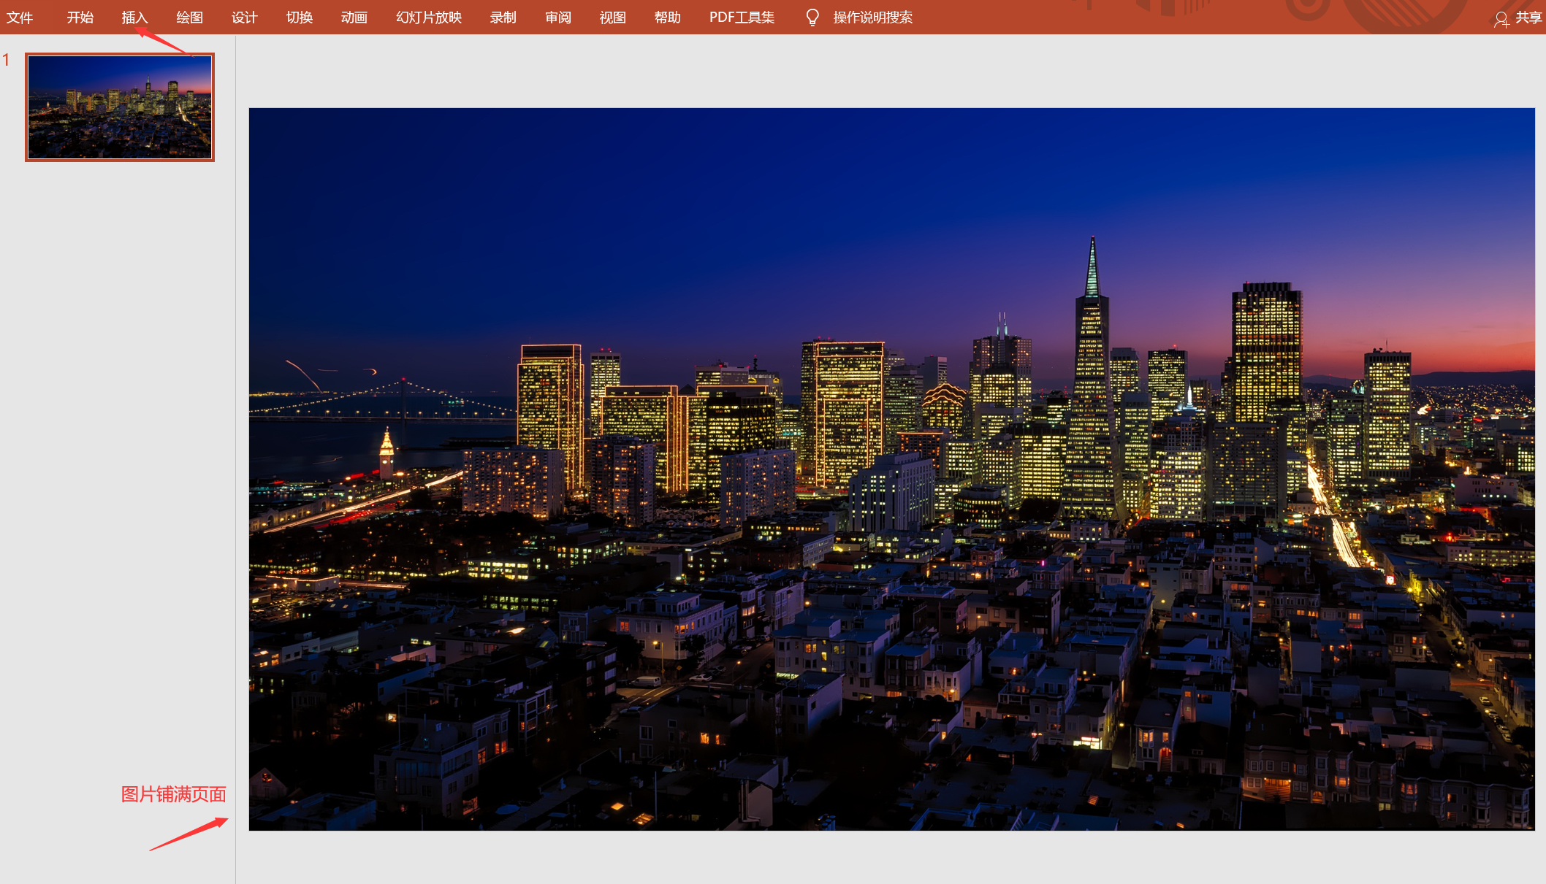Click the 操作说明搜索 search field
This screenshot has width=1546, height=884.
(x=872, y=18)
